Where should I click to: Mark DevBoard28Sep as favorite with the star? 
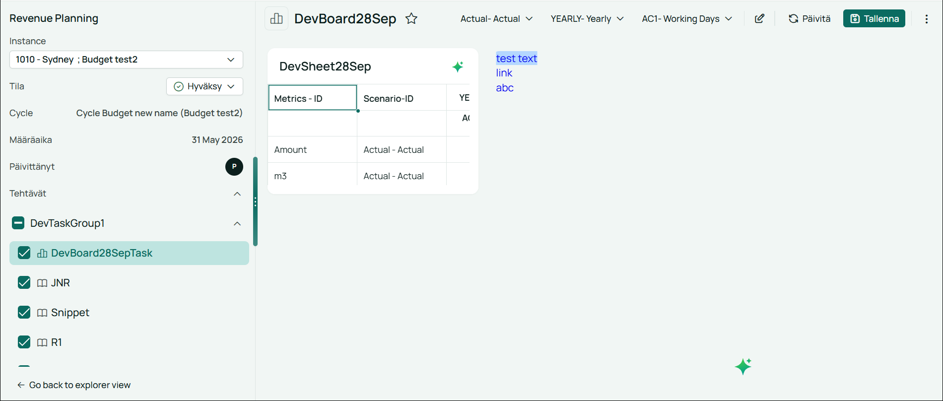coord(411,19)
